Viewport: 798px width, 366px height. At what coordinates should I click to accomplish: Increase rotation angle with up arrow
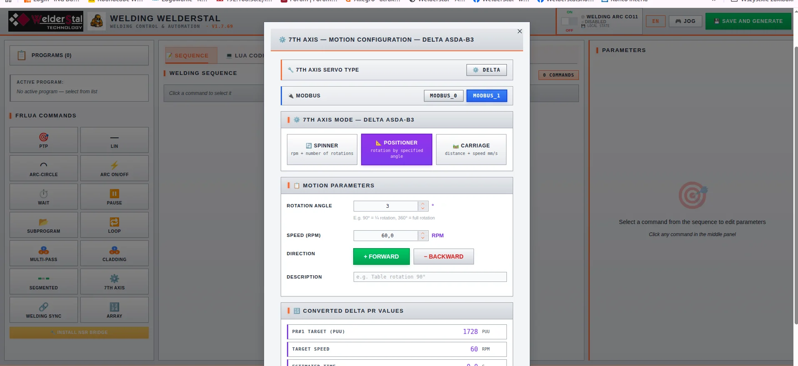tap(423, 204)
